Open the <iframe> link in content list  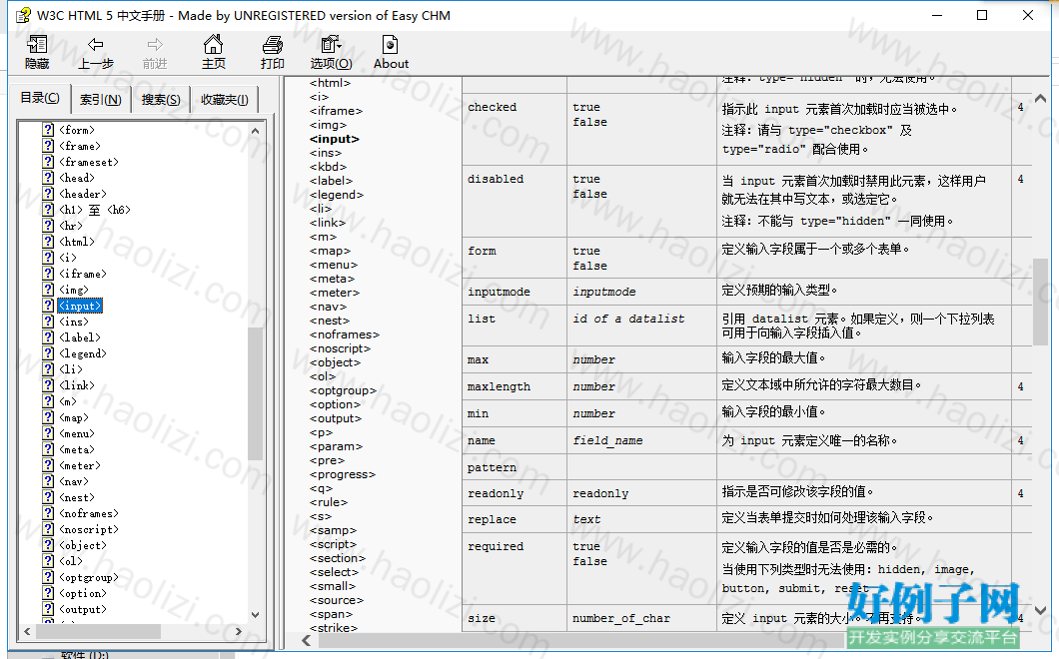pos(336,111)
